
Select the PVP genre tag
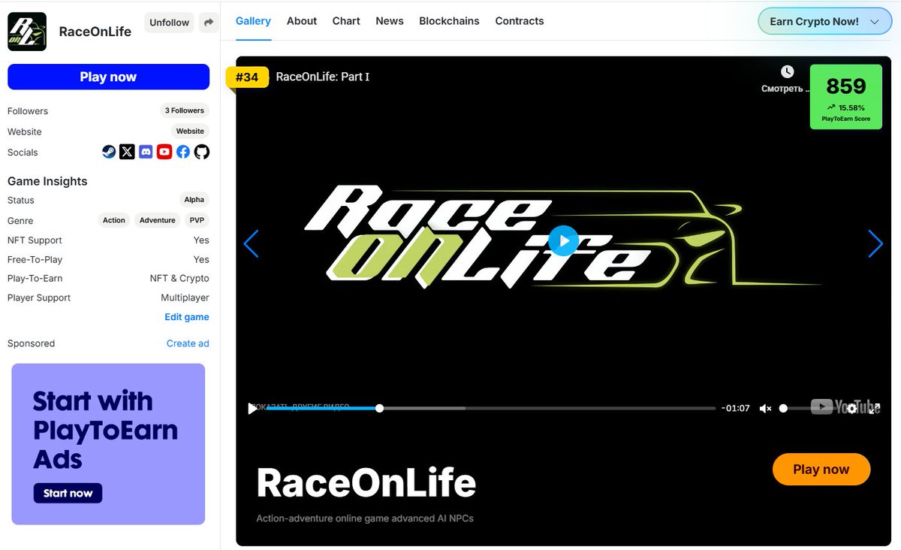(x=197, y=220)
